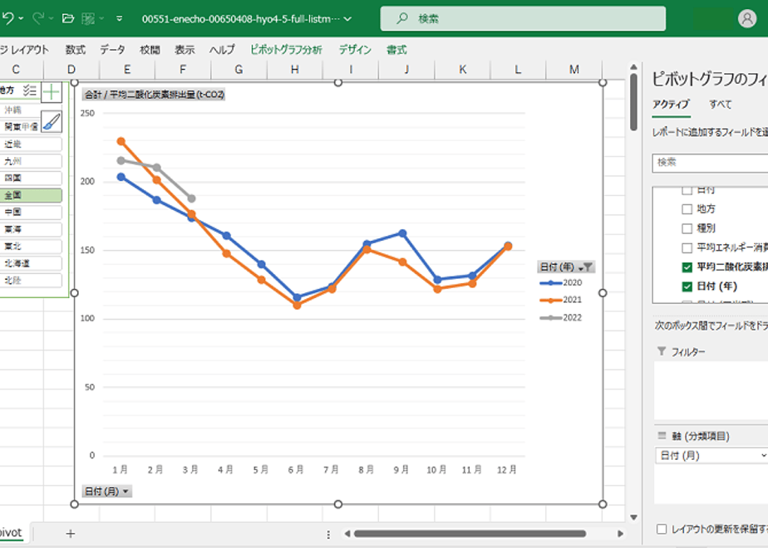Open the ヘルプ ribbon tab
This screenshot has height=548, width=768.
(222, 50)
